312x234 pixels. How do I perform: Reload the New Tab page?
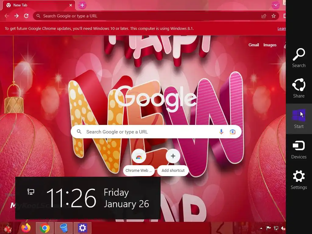pos(26,16)
